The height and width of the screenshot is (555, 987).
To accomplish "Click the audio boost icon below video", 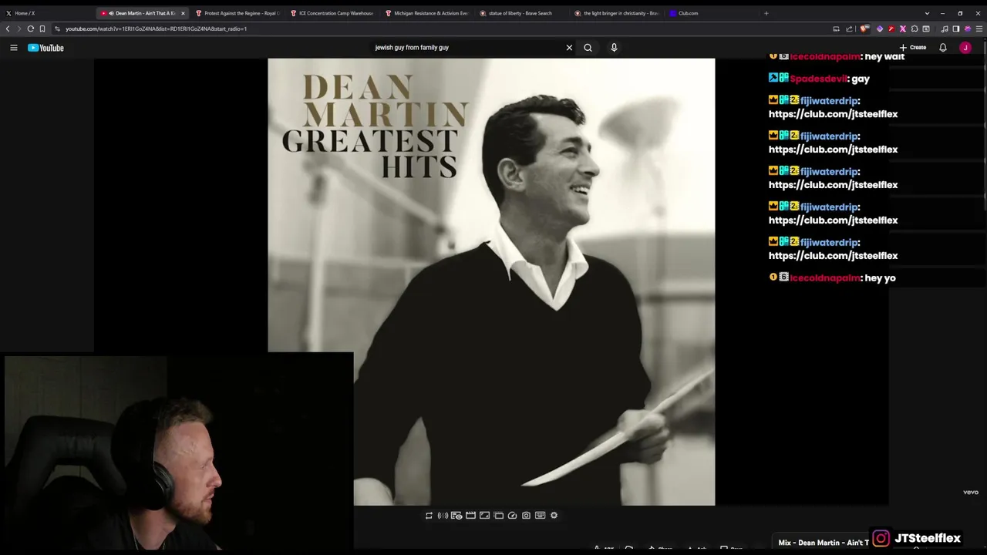I will pyautogui.click(x=443, y=516).
